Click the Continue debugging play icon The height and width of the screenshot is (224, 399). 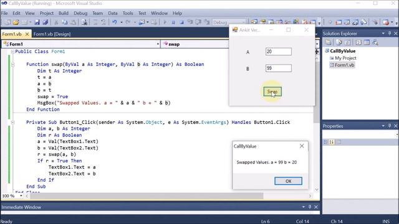pos(165,22)
